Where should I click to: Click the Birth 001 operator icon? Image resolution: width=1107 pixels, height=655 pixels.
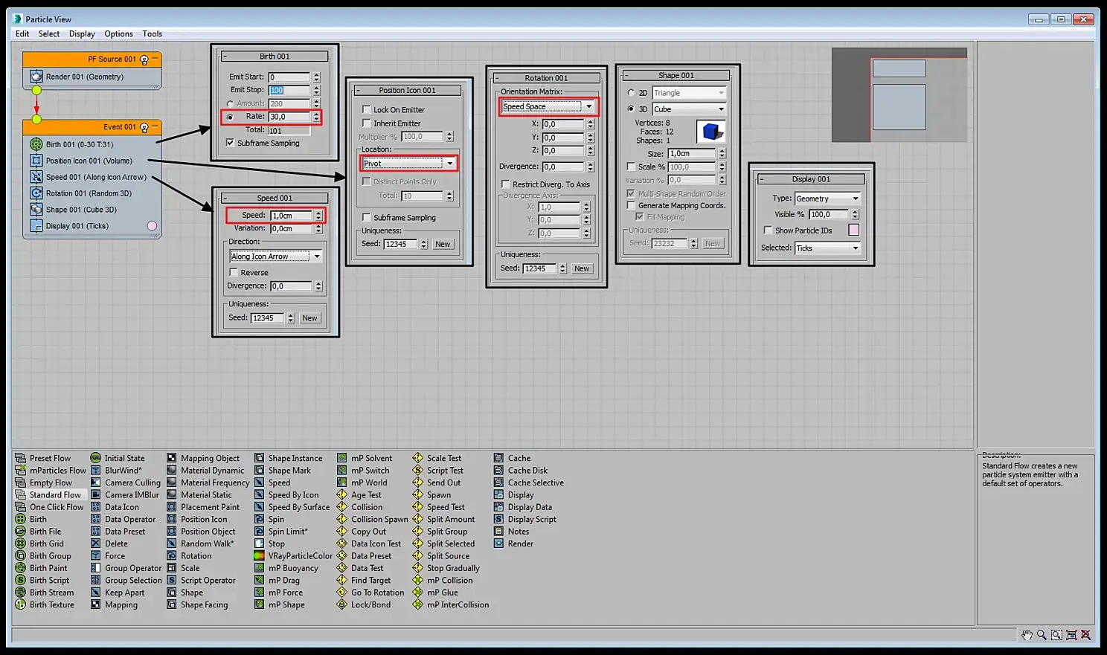pyautogui.click(x=36, y=144)
